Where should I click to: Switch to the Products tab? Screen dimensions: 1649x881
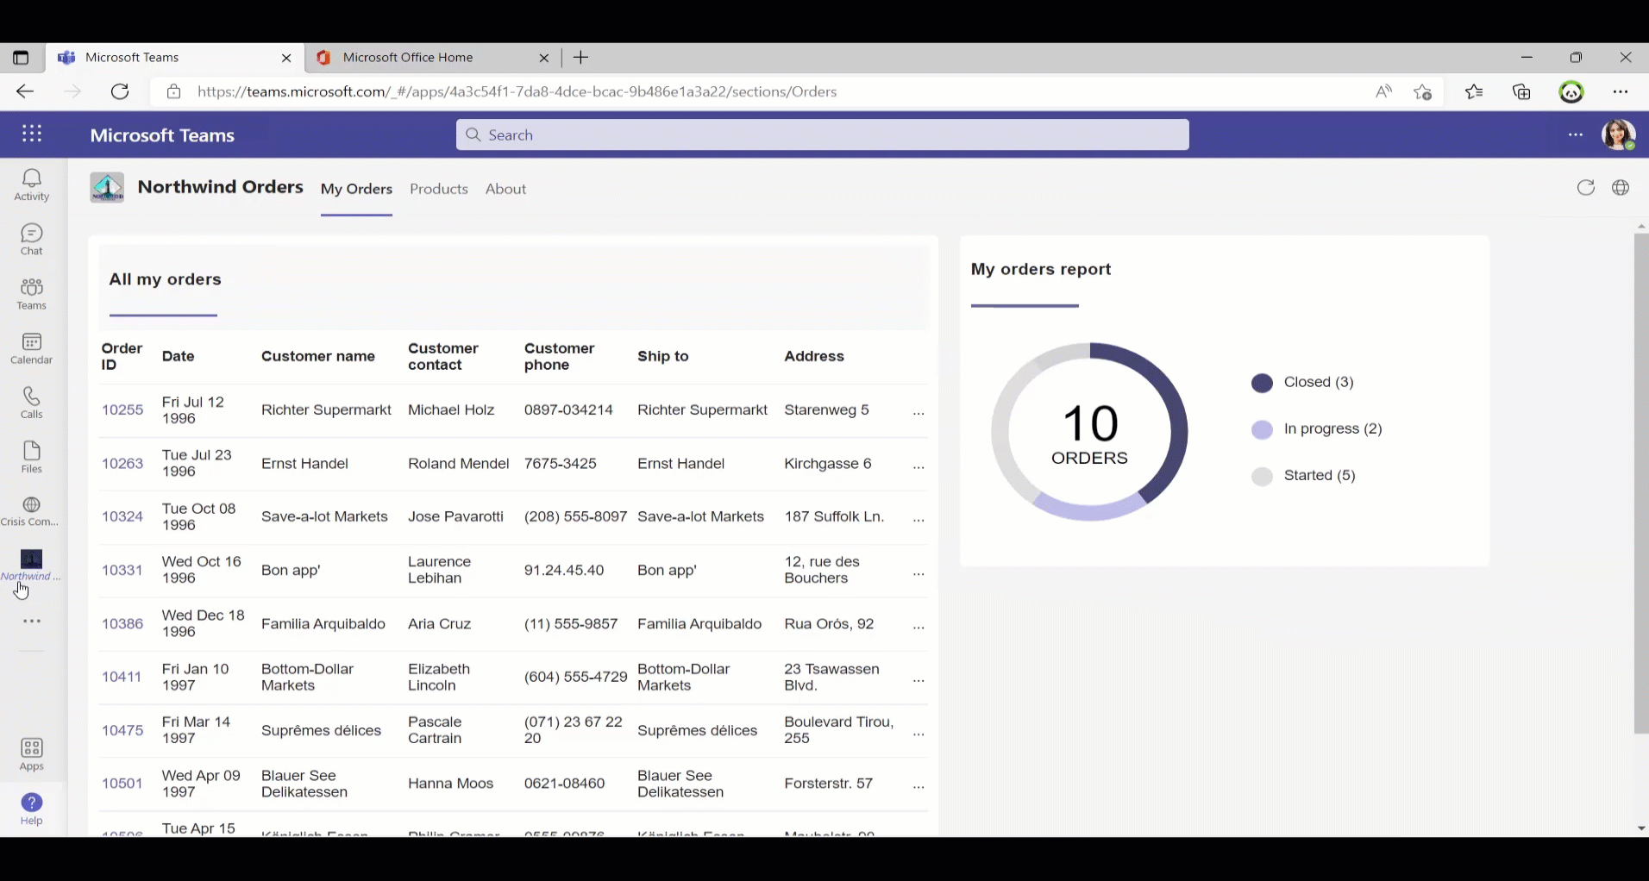[438, 189]
